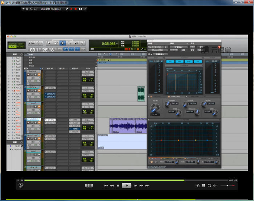Select the drum loop 1 track name
The width and height of the screenshot is (254, 201).
[33, 135]
